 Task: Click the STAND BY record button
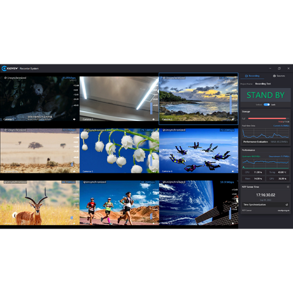click(266, 95)
